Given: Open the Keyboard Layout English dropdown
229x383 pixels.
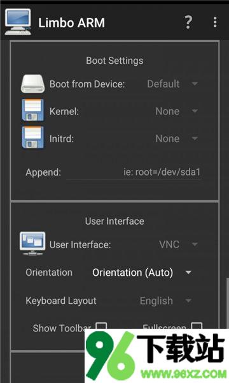Looking at the screenshot, I should coord(166,301).
